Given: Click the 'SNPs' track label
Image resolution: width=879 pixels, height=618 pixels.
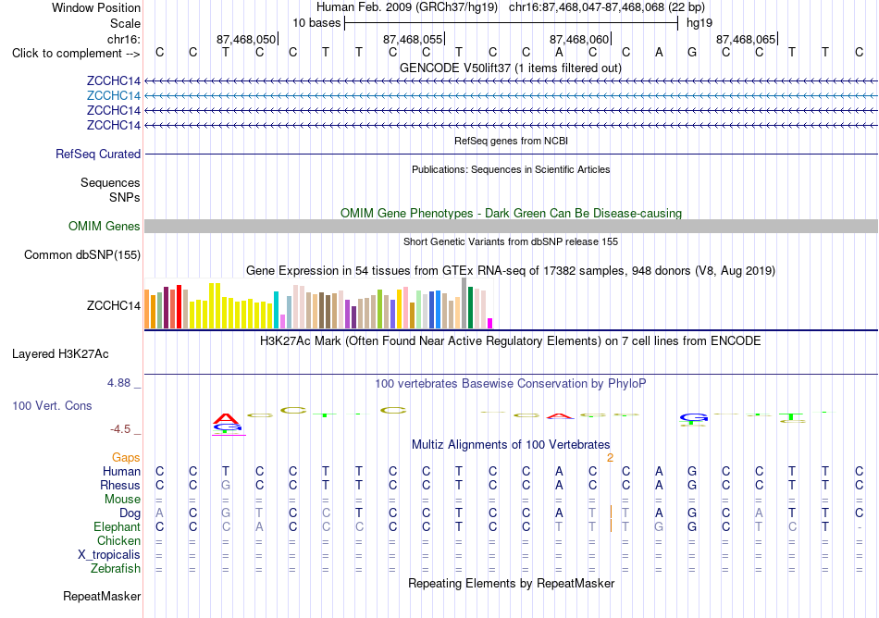Looking at the screenshot, I should coord(125,198).
